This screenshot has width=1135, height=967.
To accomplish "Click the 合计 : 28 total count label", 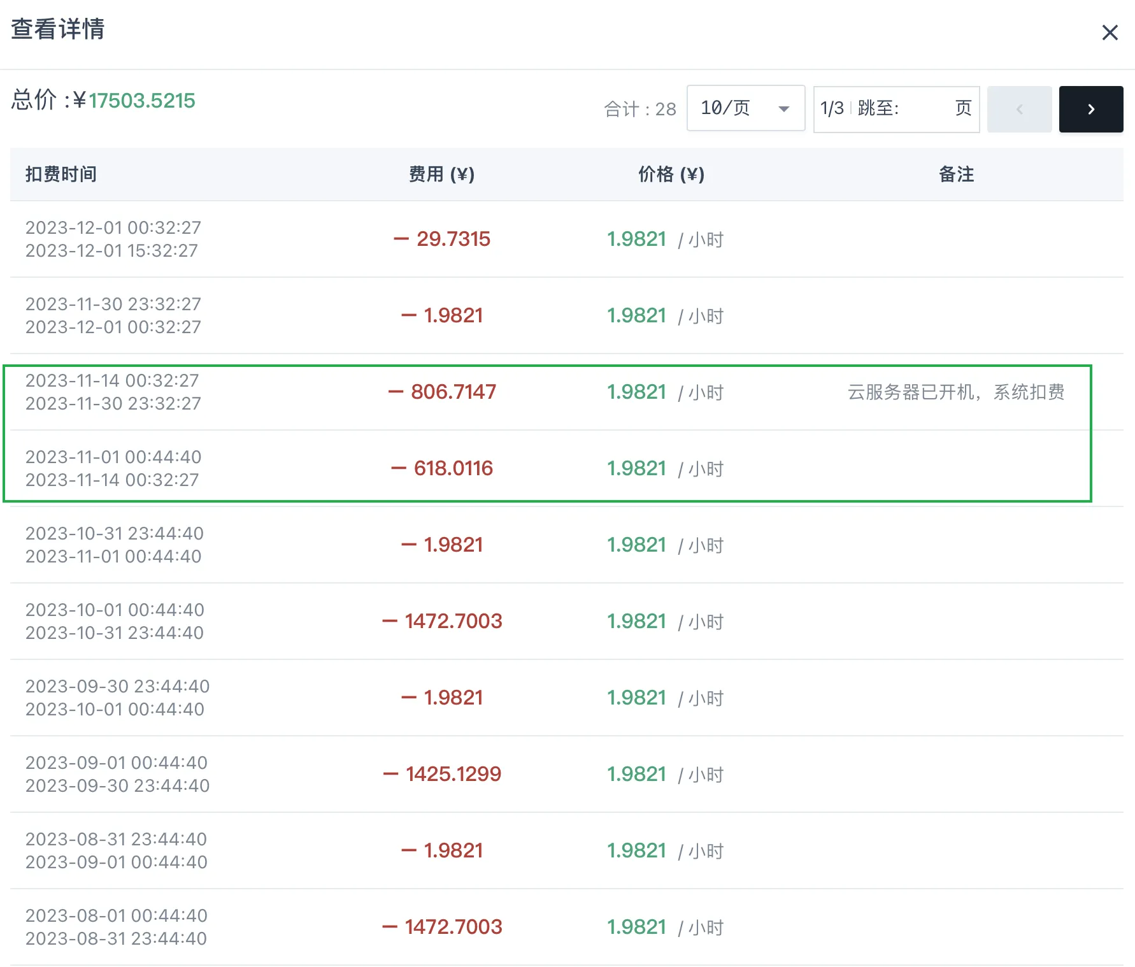I will [639, 110].
